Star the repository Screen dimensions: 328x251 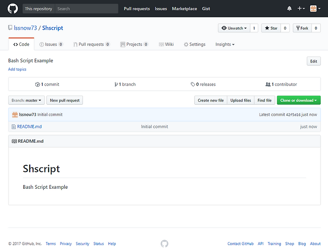(x=271, y=28)
